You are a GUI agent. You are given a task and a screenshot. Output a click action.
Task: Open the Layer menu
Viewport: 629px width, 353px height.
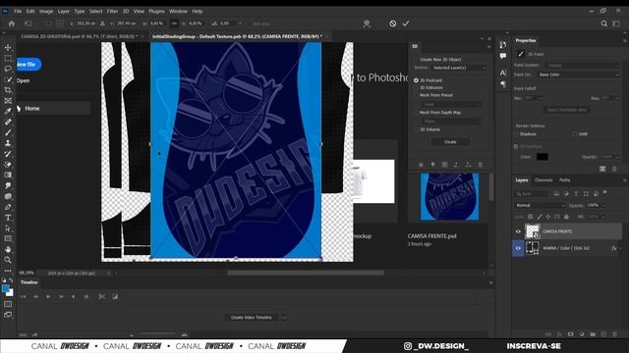click(63, 11)
